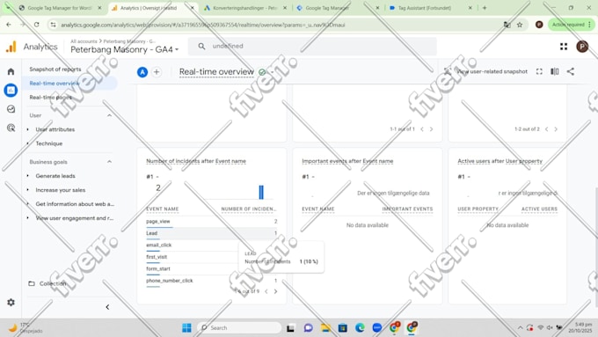Open the Reports icon in sidebar
The width and height of the screenshot is (598, 337).
pyautogui.click(x=11, y=90)
